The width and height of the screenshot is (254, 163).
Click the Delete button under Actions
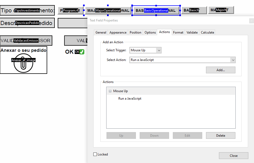(221, 135)
